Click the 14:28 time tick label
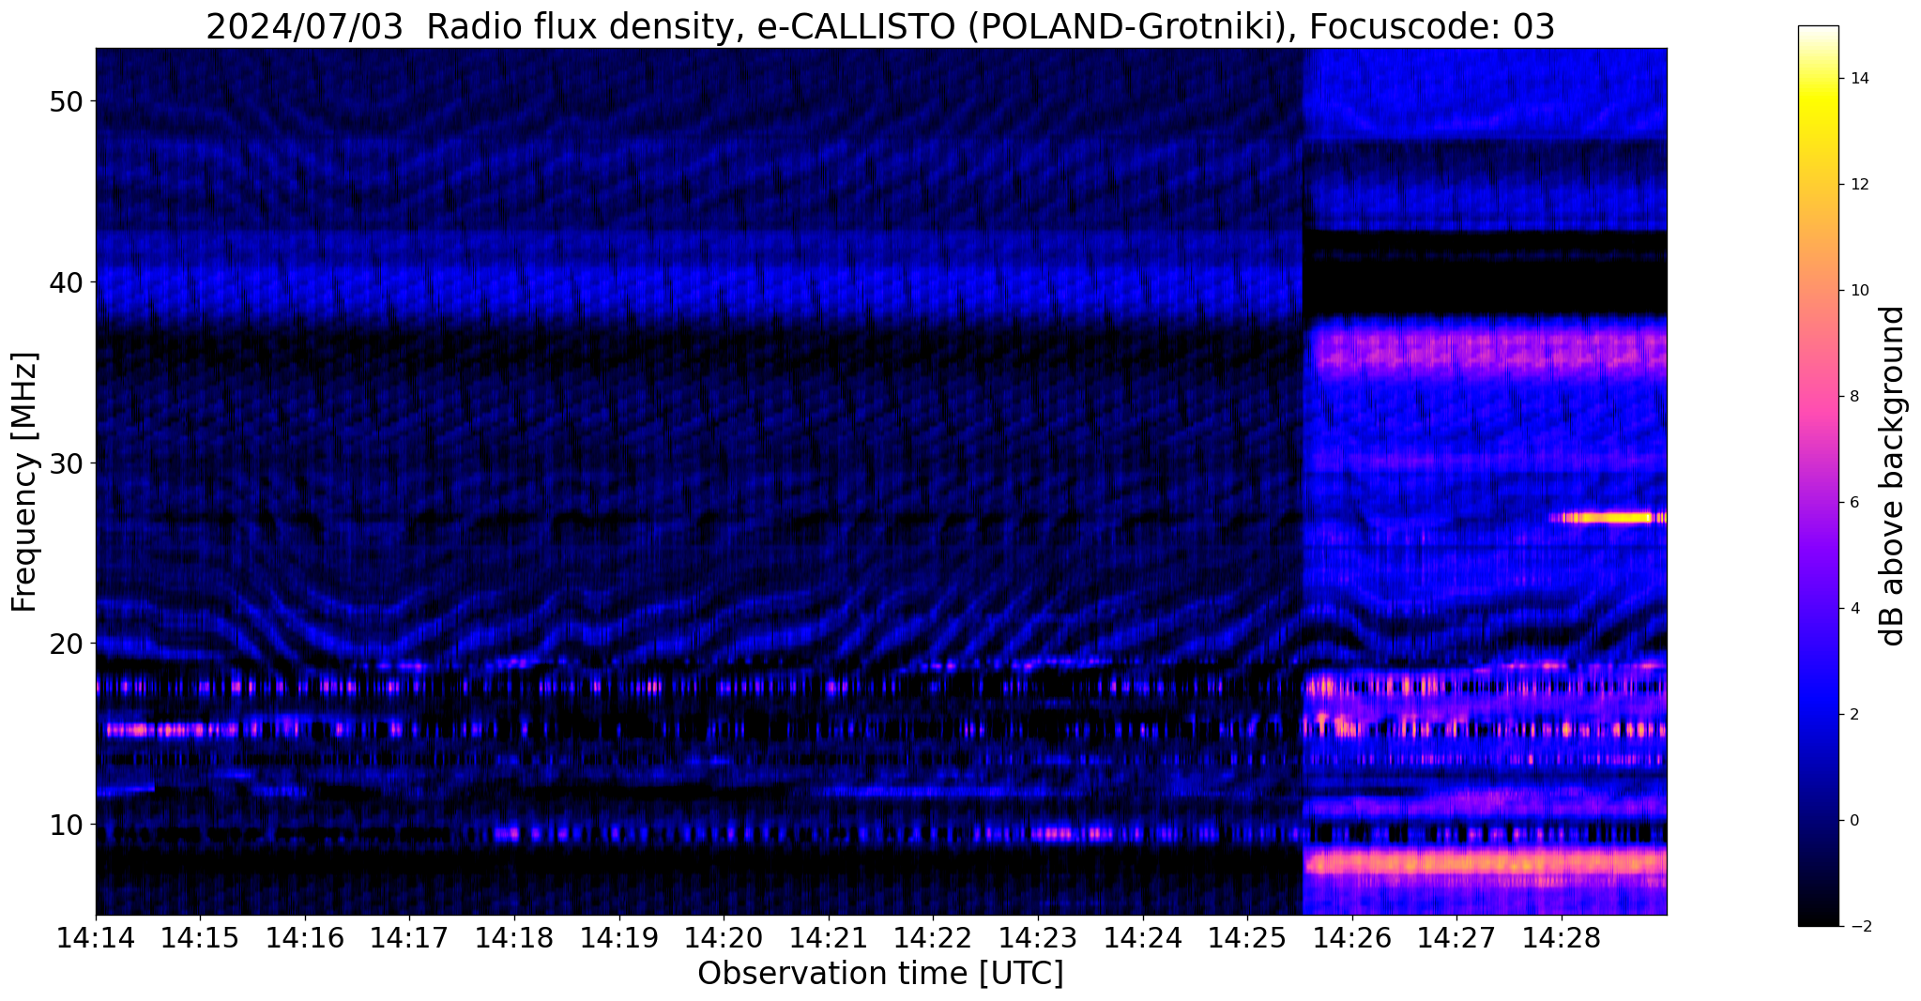The height and width of the screenshot is (1001, 1921). 1562,937
